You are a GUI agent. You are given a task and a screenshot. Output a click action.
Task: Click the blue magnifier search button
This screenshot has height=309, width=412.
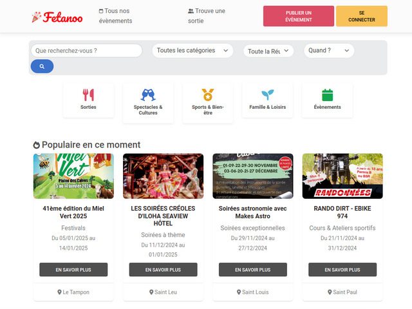(x=42, y=66)
